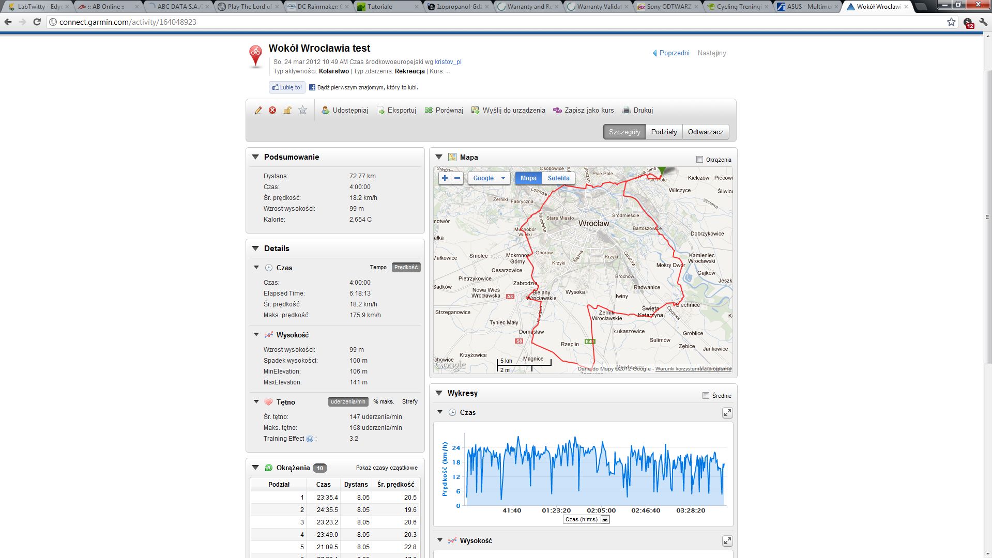Click Wyślij do urządzenia button
This screenshot has height=558, width=992.
pos(508,110)
